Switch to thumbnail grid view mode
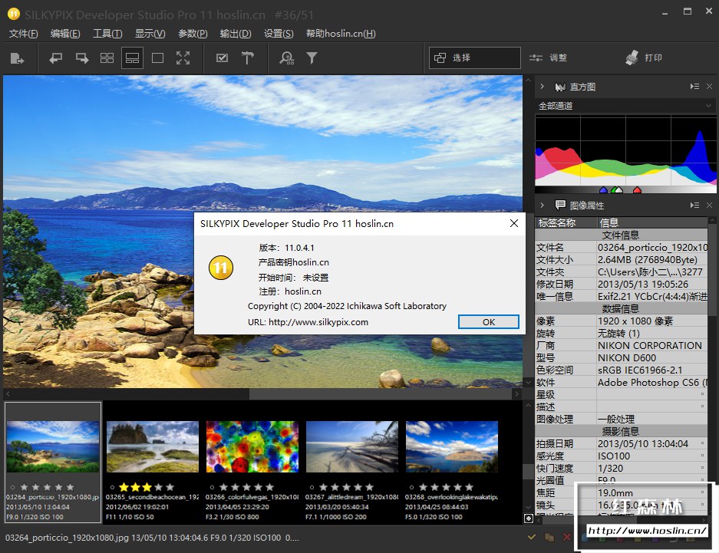 tap(107, 58)
